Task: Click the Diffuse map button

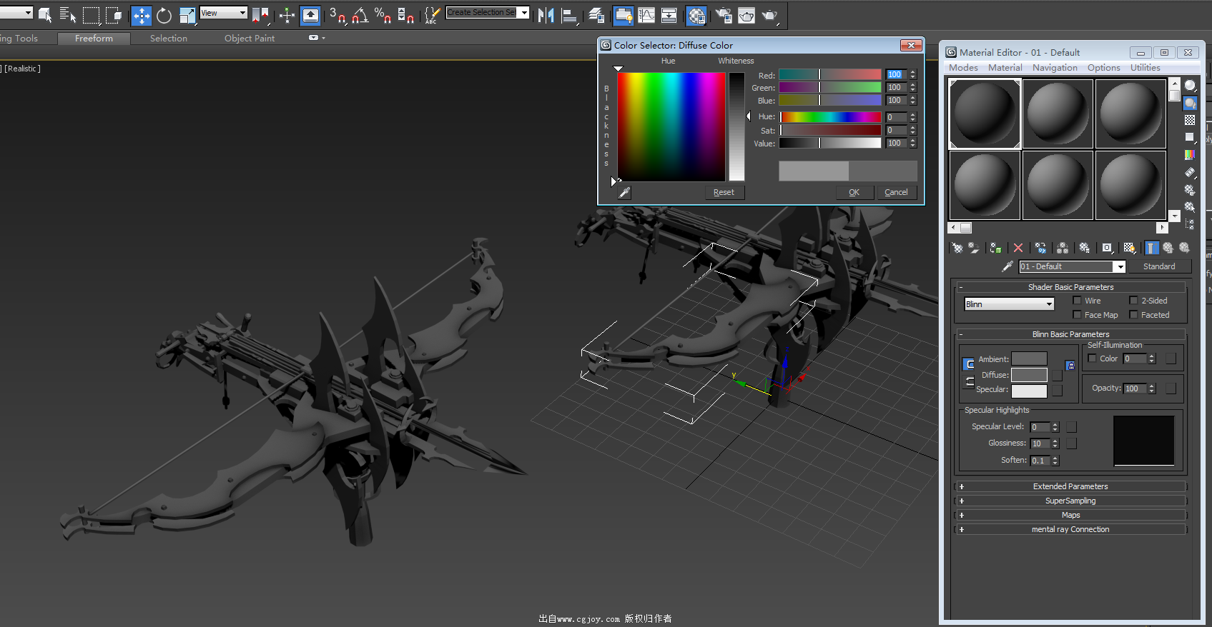Action: tap(1057, 376)
